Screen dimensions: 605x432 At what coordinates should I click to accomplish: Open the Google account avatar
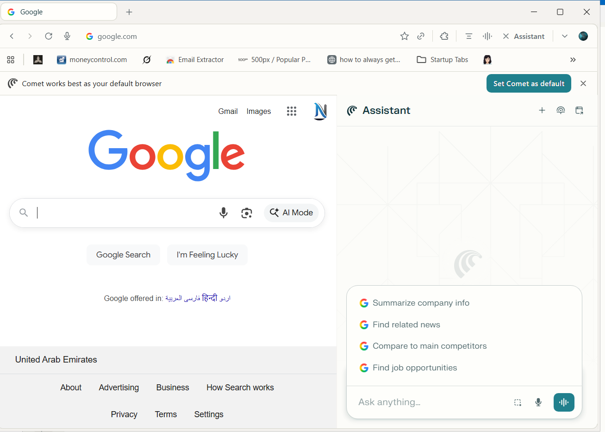(x=320, y=111)
